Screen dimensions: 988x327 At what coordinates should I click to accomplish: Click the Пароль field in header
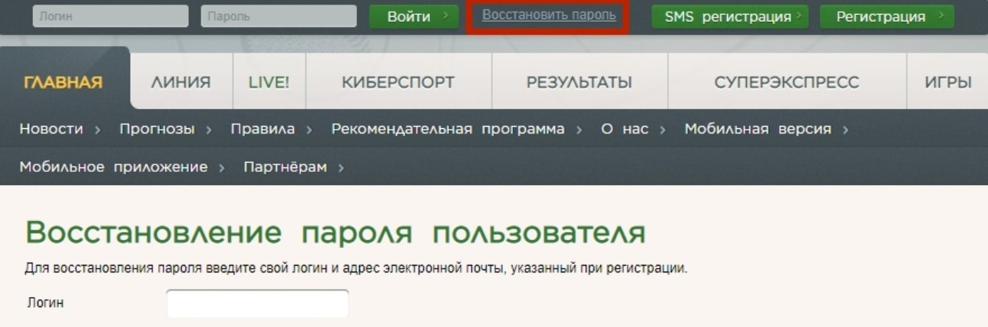click(x=279, y=17)
